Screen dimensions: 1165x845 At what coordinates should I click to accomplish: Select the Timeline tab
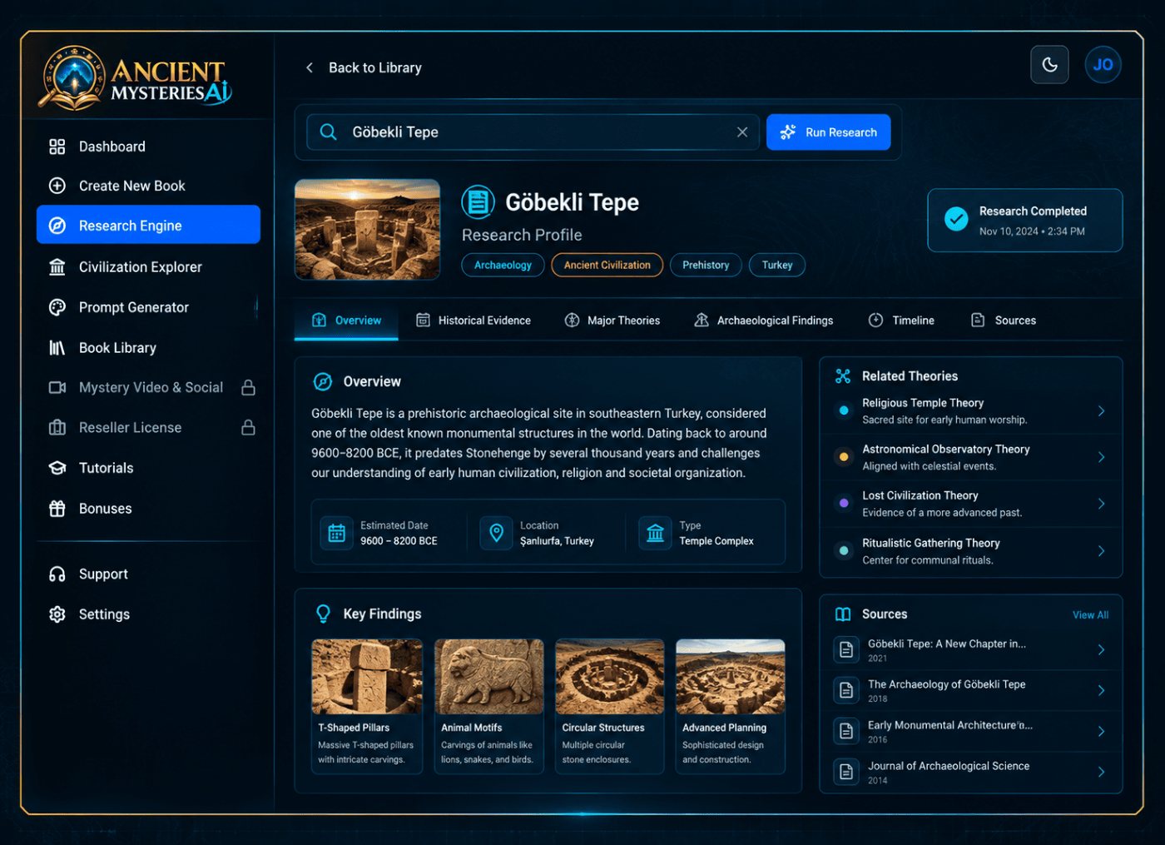901,321
